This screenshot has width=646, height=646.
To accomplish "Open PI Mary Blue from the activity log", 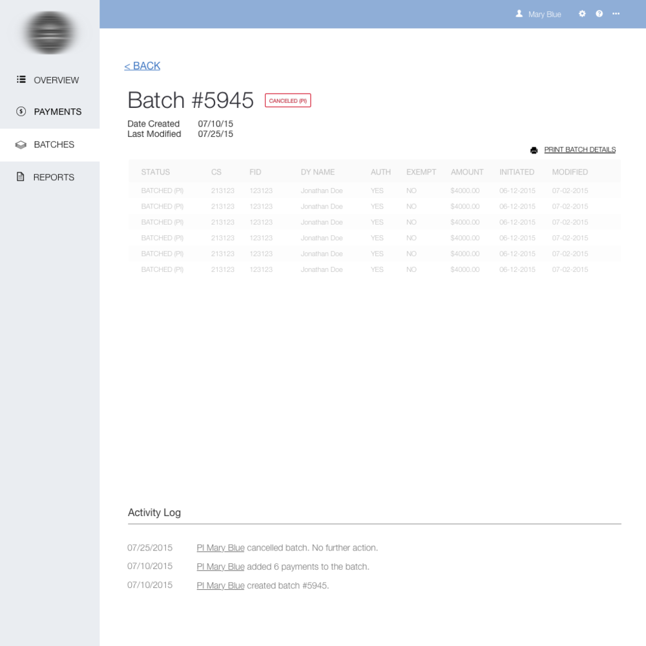I will coord(220,547).
